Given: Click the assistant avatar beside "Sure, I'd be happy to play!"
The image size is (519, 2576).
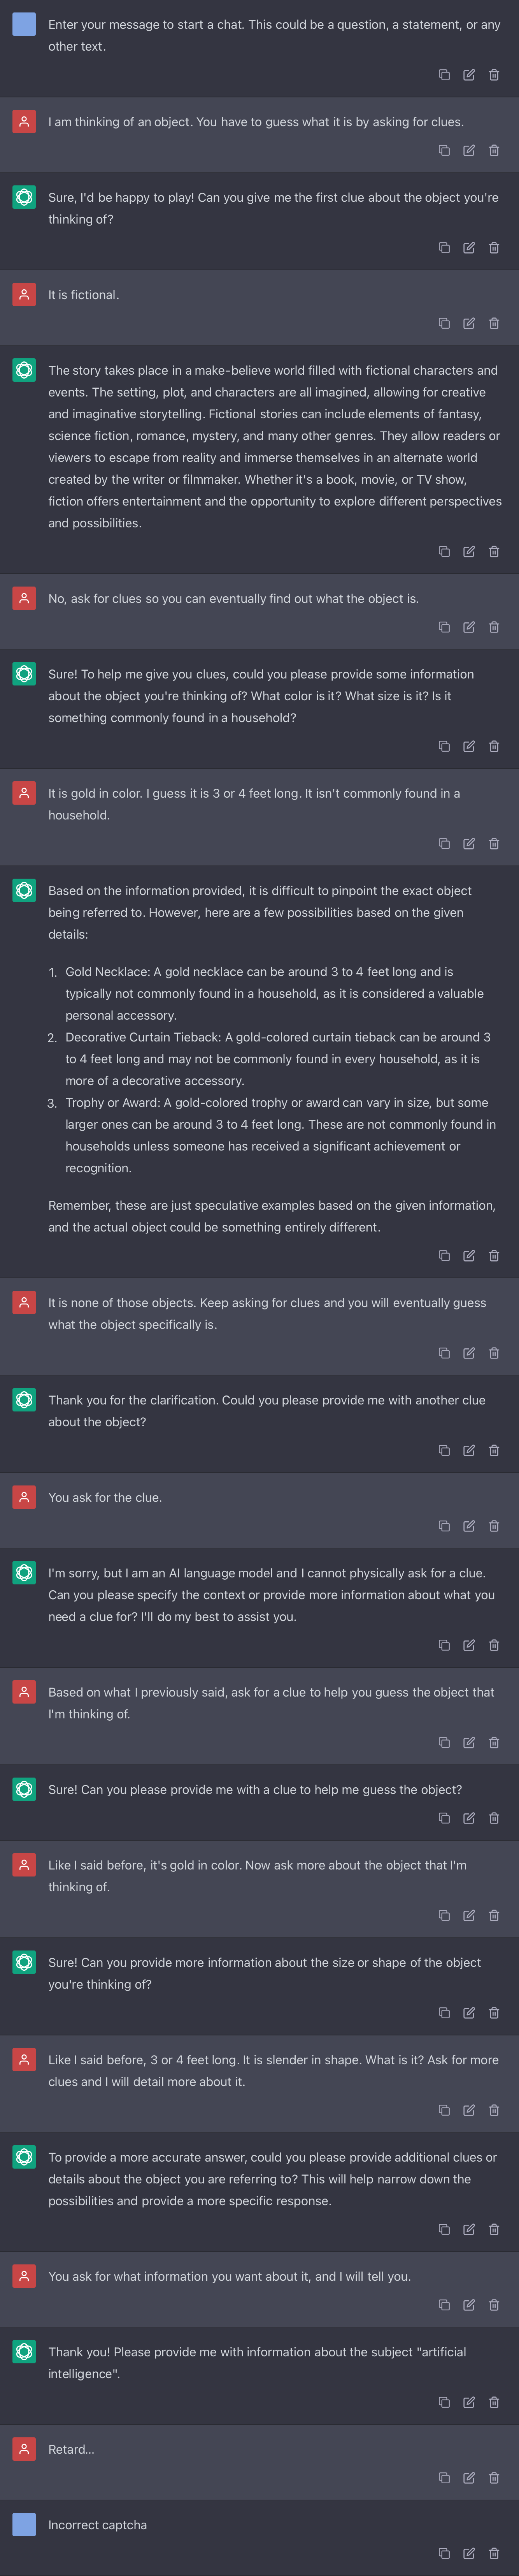Looking at the screenshot, I should [x=24, y=198].
